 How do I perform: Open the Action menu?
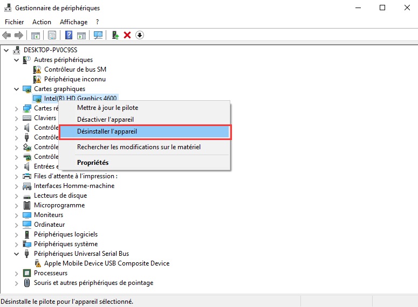42,22
